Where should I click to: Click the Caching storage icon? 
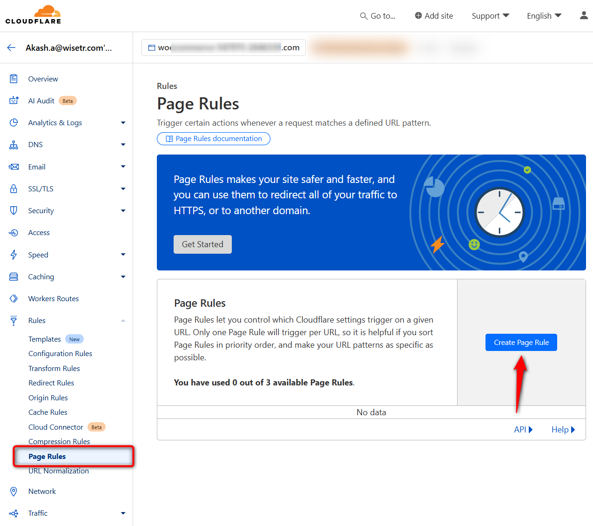click(14, 276)
